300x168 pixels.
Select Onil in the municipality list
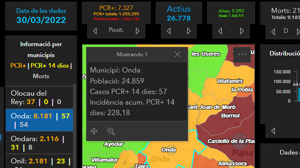pos(39,161)
